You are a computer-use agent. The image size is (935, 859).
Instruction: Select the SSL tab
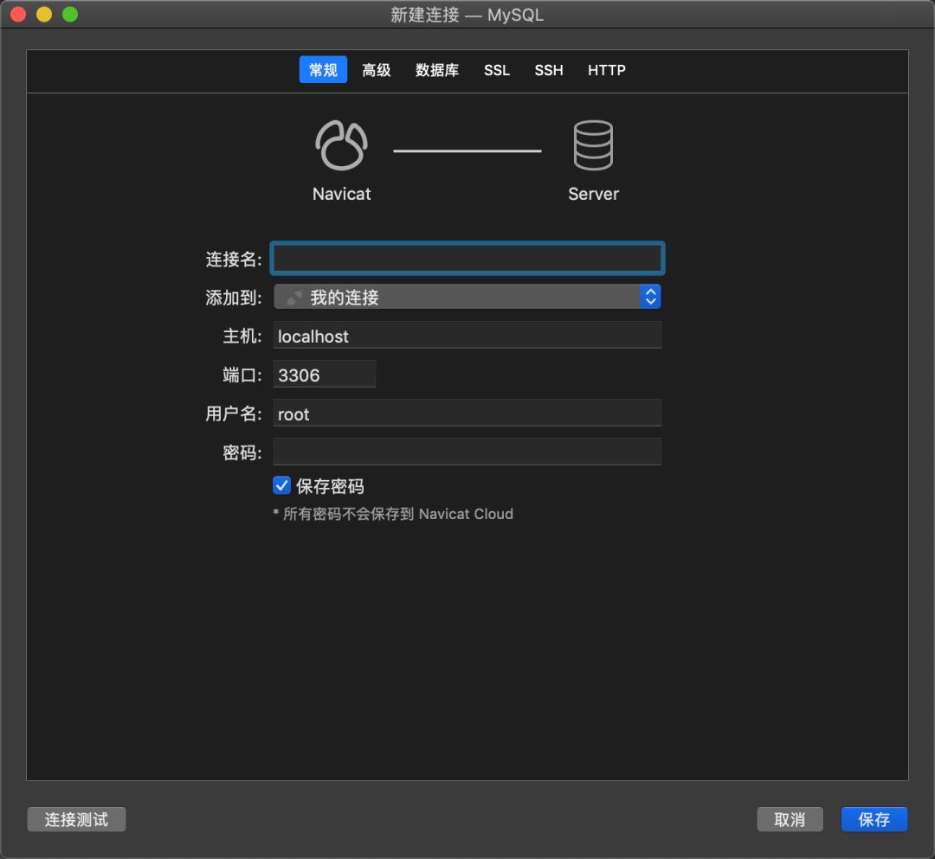[x=497, y=70]
